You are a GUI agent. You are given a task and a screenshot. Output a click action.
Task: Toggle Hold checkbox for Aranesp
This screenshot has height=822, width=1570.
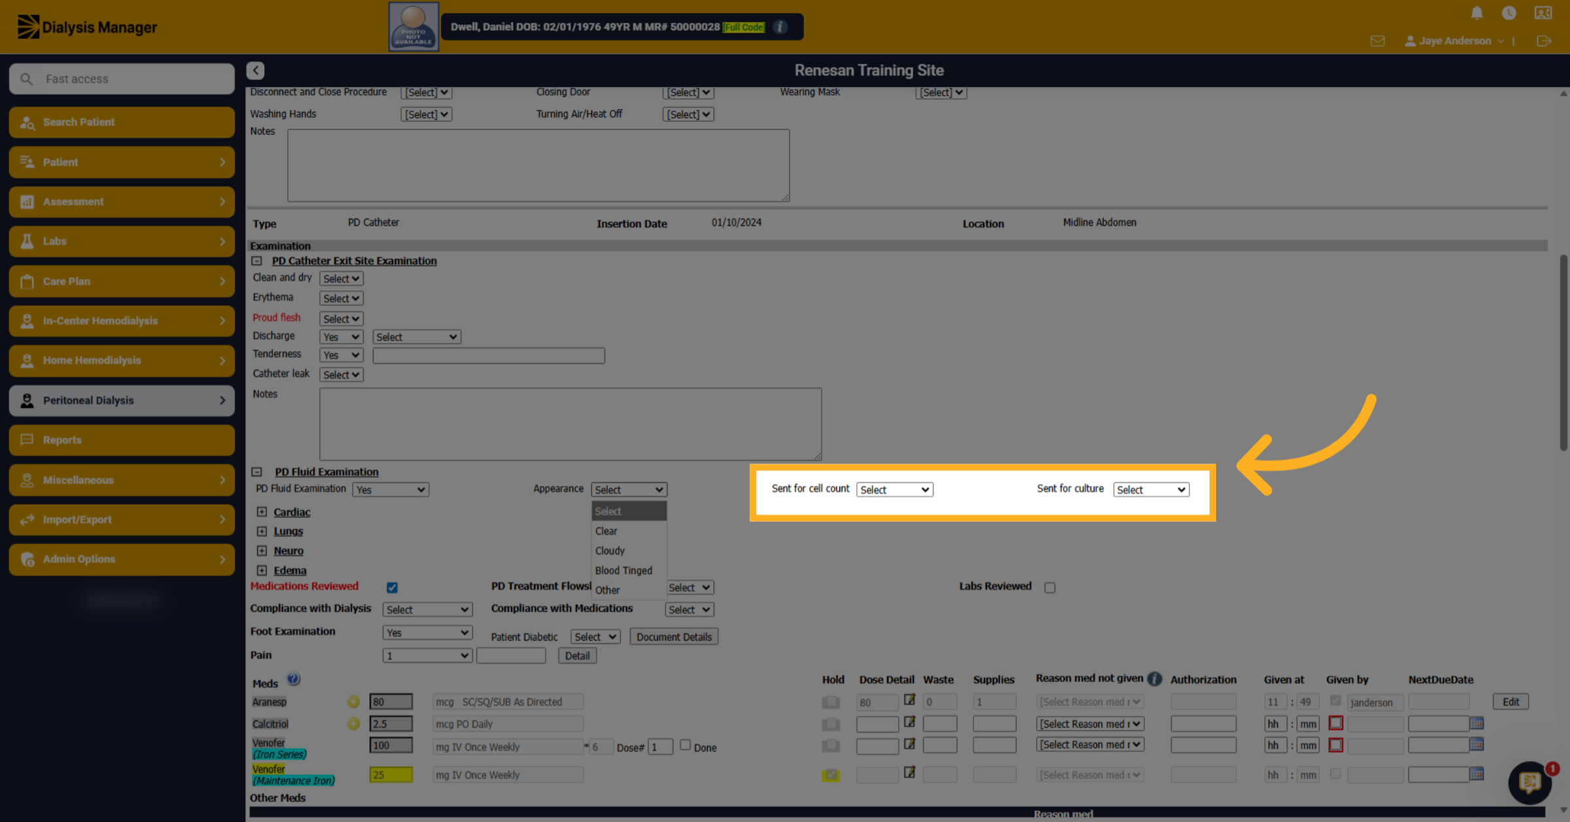point(831,702)
